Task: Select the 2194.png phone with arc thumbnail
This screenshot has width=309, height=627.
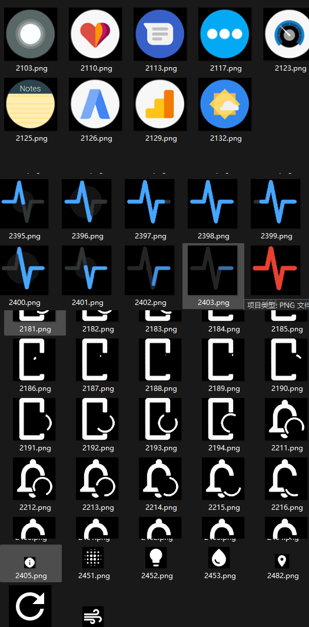Action: click(223, 419)
